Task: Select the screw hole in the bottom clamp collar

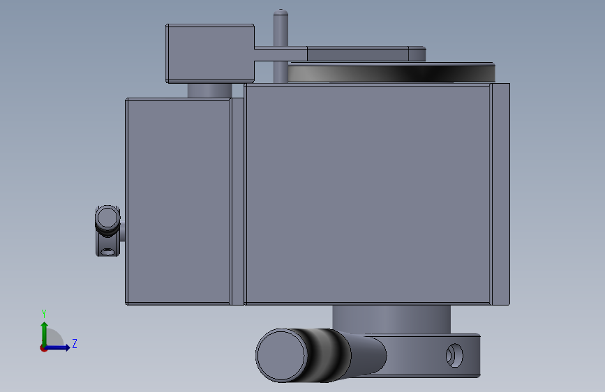Action: point(454,355)
